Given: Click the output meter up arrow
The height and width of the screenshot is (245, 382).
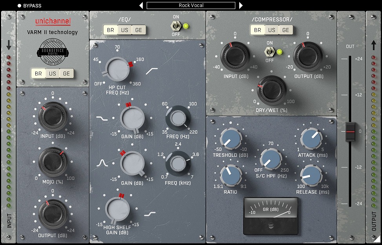Looking at the screenshot, I should pyautogui.click(x=373, y=46).
